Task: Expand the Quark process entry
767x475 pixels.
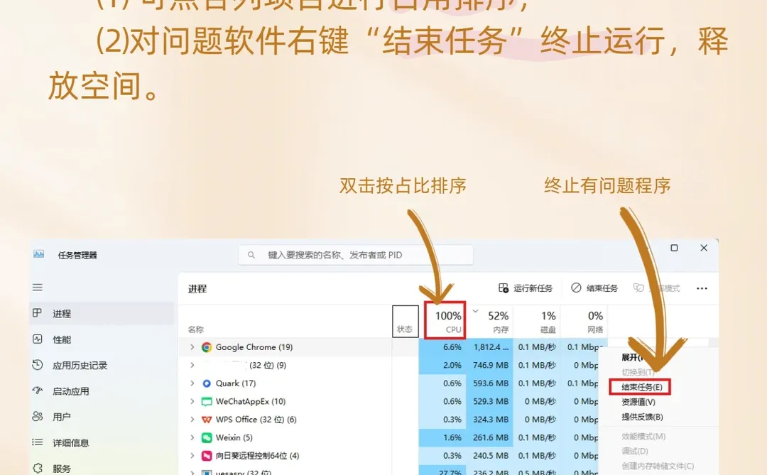Action: click(x=193, y=383)
